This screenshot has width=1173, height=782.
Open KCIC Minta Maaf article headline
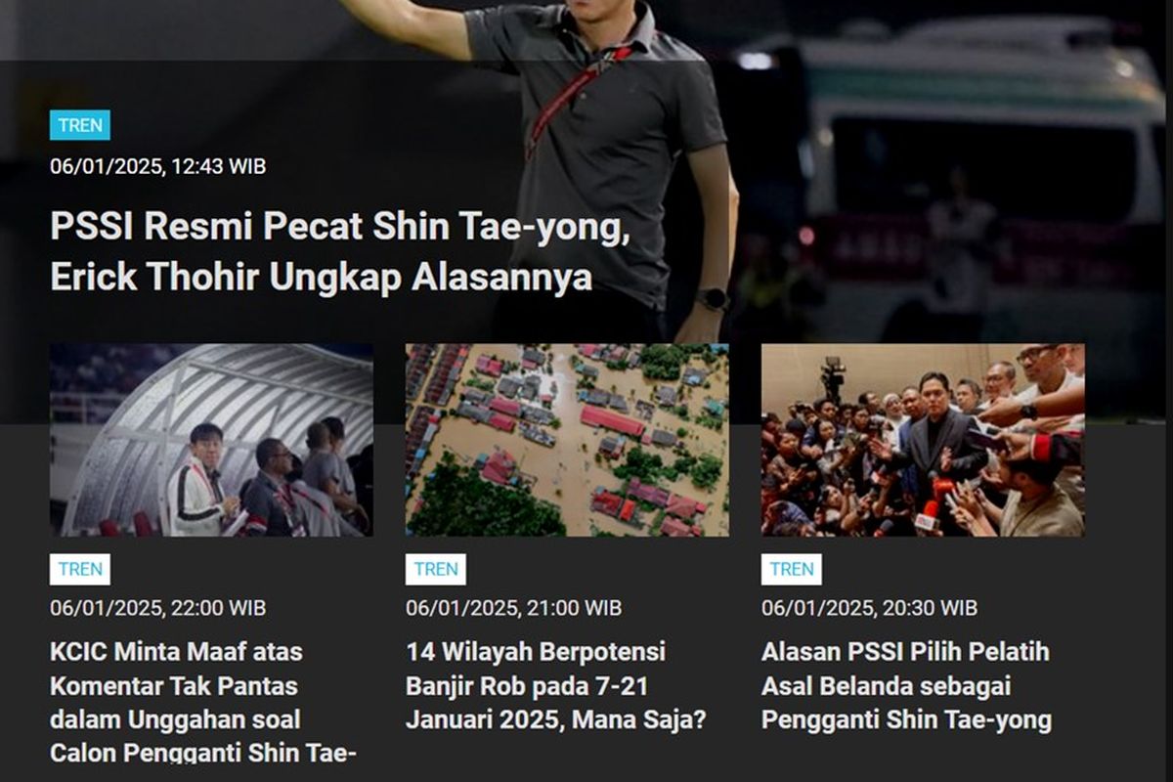point(203,702)
